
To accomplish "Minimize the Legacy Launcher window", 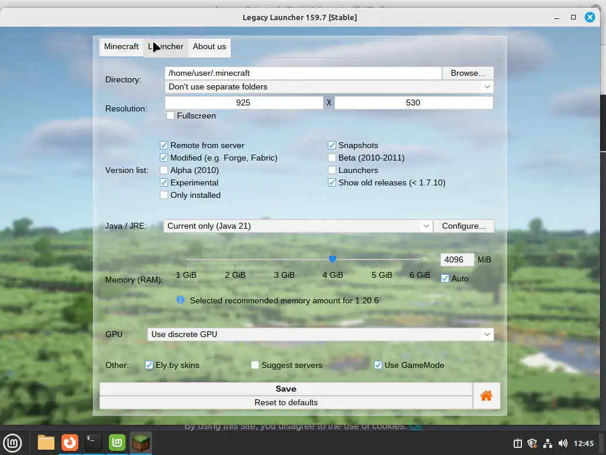I will click(557, 17).
